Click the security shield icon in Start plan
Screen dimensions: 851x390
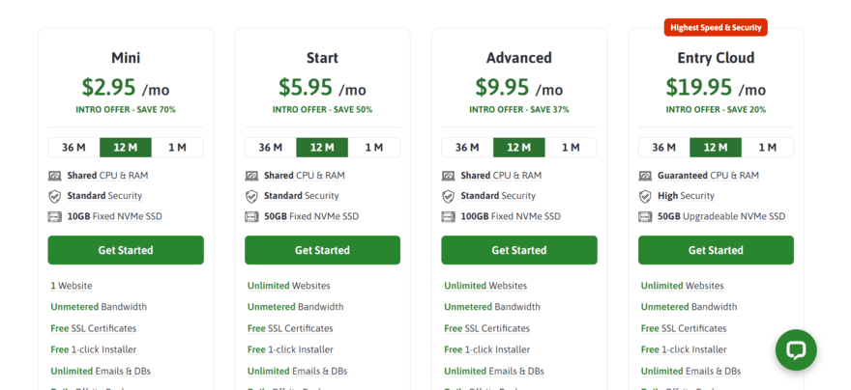[251, 196]
